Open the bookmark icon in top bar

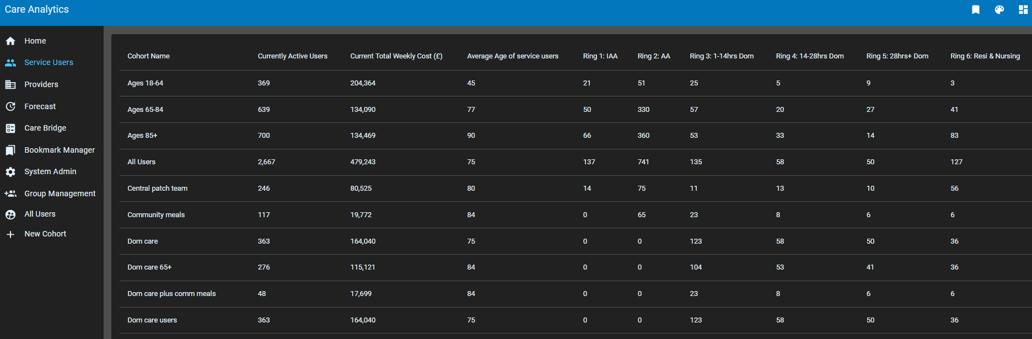(975, 9)
